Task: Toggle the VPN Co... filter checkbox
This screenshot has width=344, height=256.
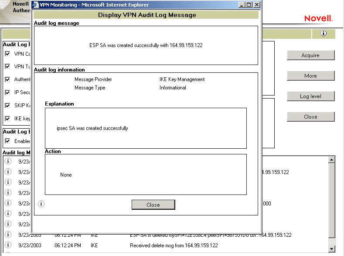Action: [x=7, y=54]
